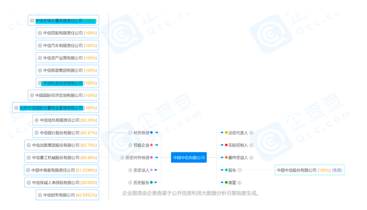Open company name 中信财务有限公司
The height and width of the screenshot is (210, 367).
59,195
